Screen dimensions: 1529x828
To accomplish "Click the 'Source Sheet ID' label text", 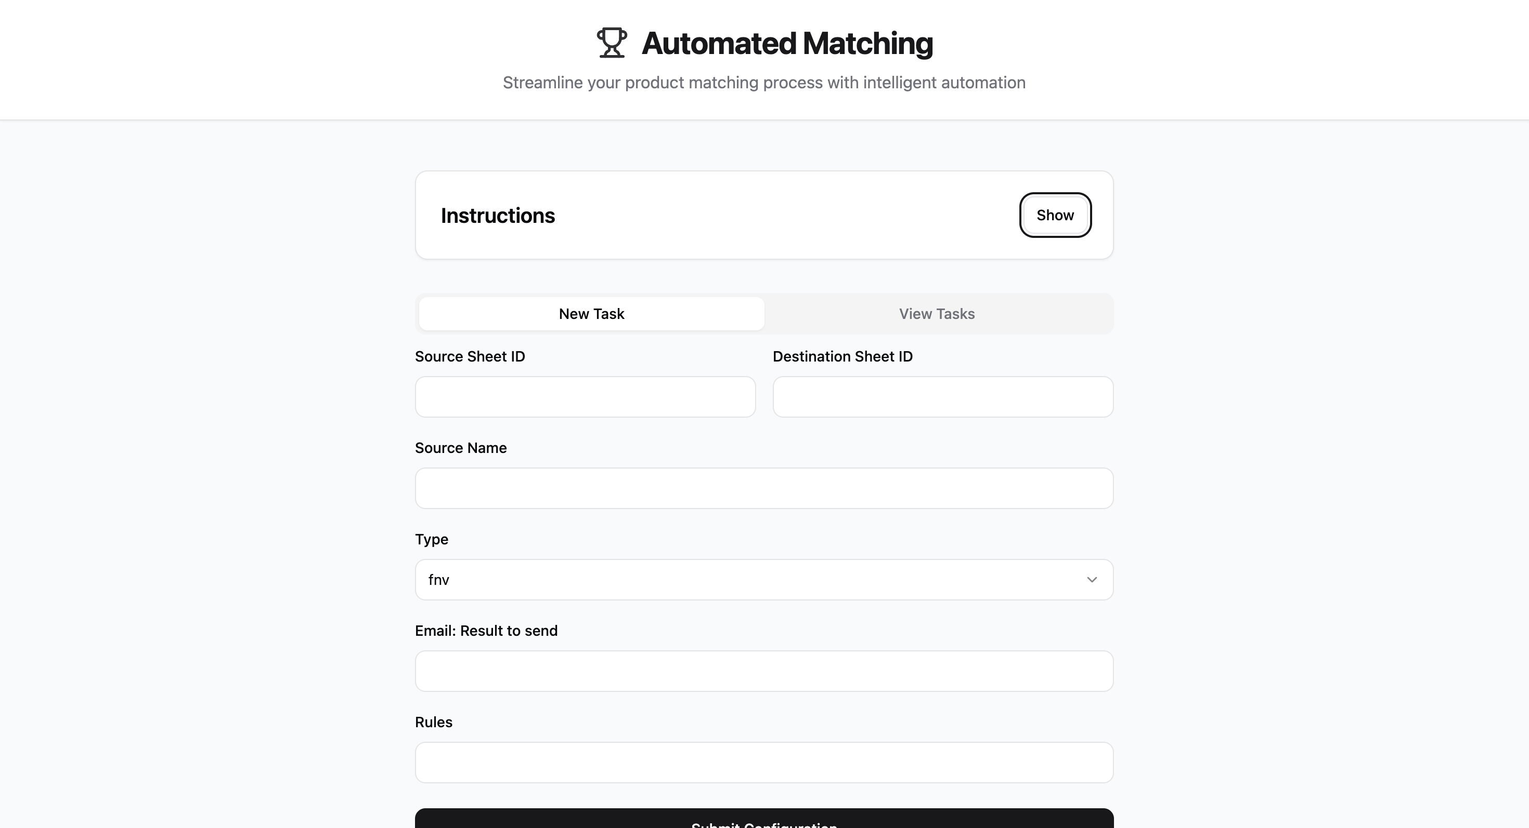I will 470,356.
